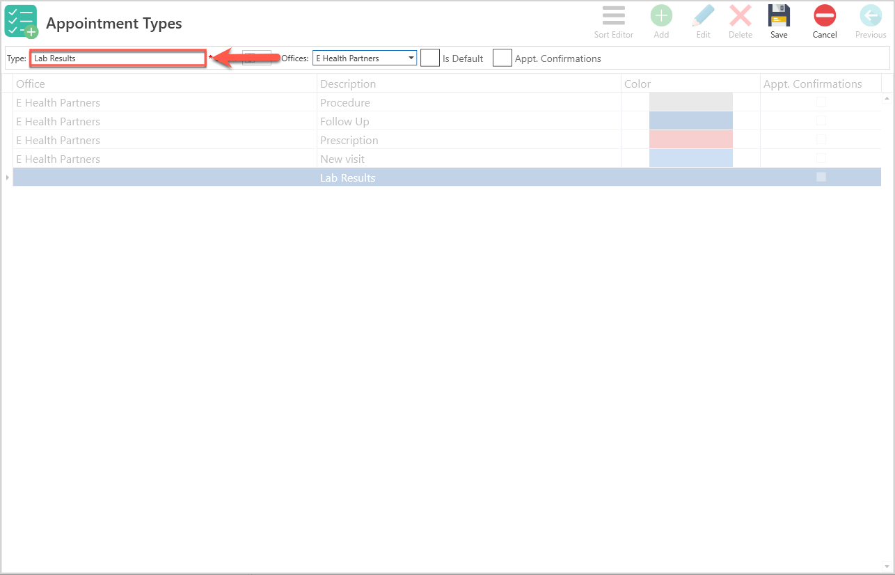
Task: Click E Health Partners in New visit row
Action: click(58, 159)
